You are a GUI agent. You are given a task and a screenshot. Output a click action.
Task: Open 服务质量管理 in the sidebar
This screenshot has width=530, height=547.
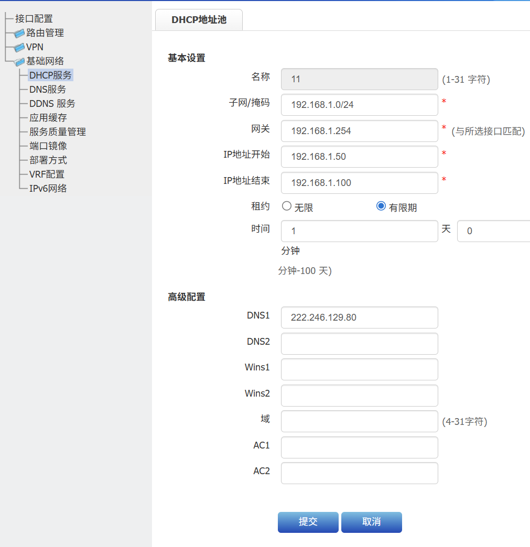(58, 132)
